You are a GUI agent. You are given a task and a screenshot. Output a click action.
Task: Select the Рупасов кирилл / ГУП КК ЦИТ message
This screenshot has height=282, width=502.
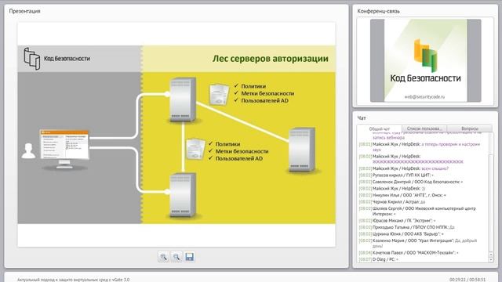396,175
